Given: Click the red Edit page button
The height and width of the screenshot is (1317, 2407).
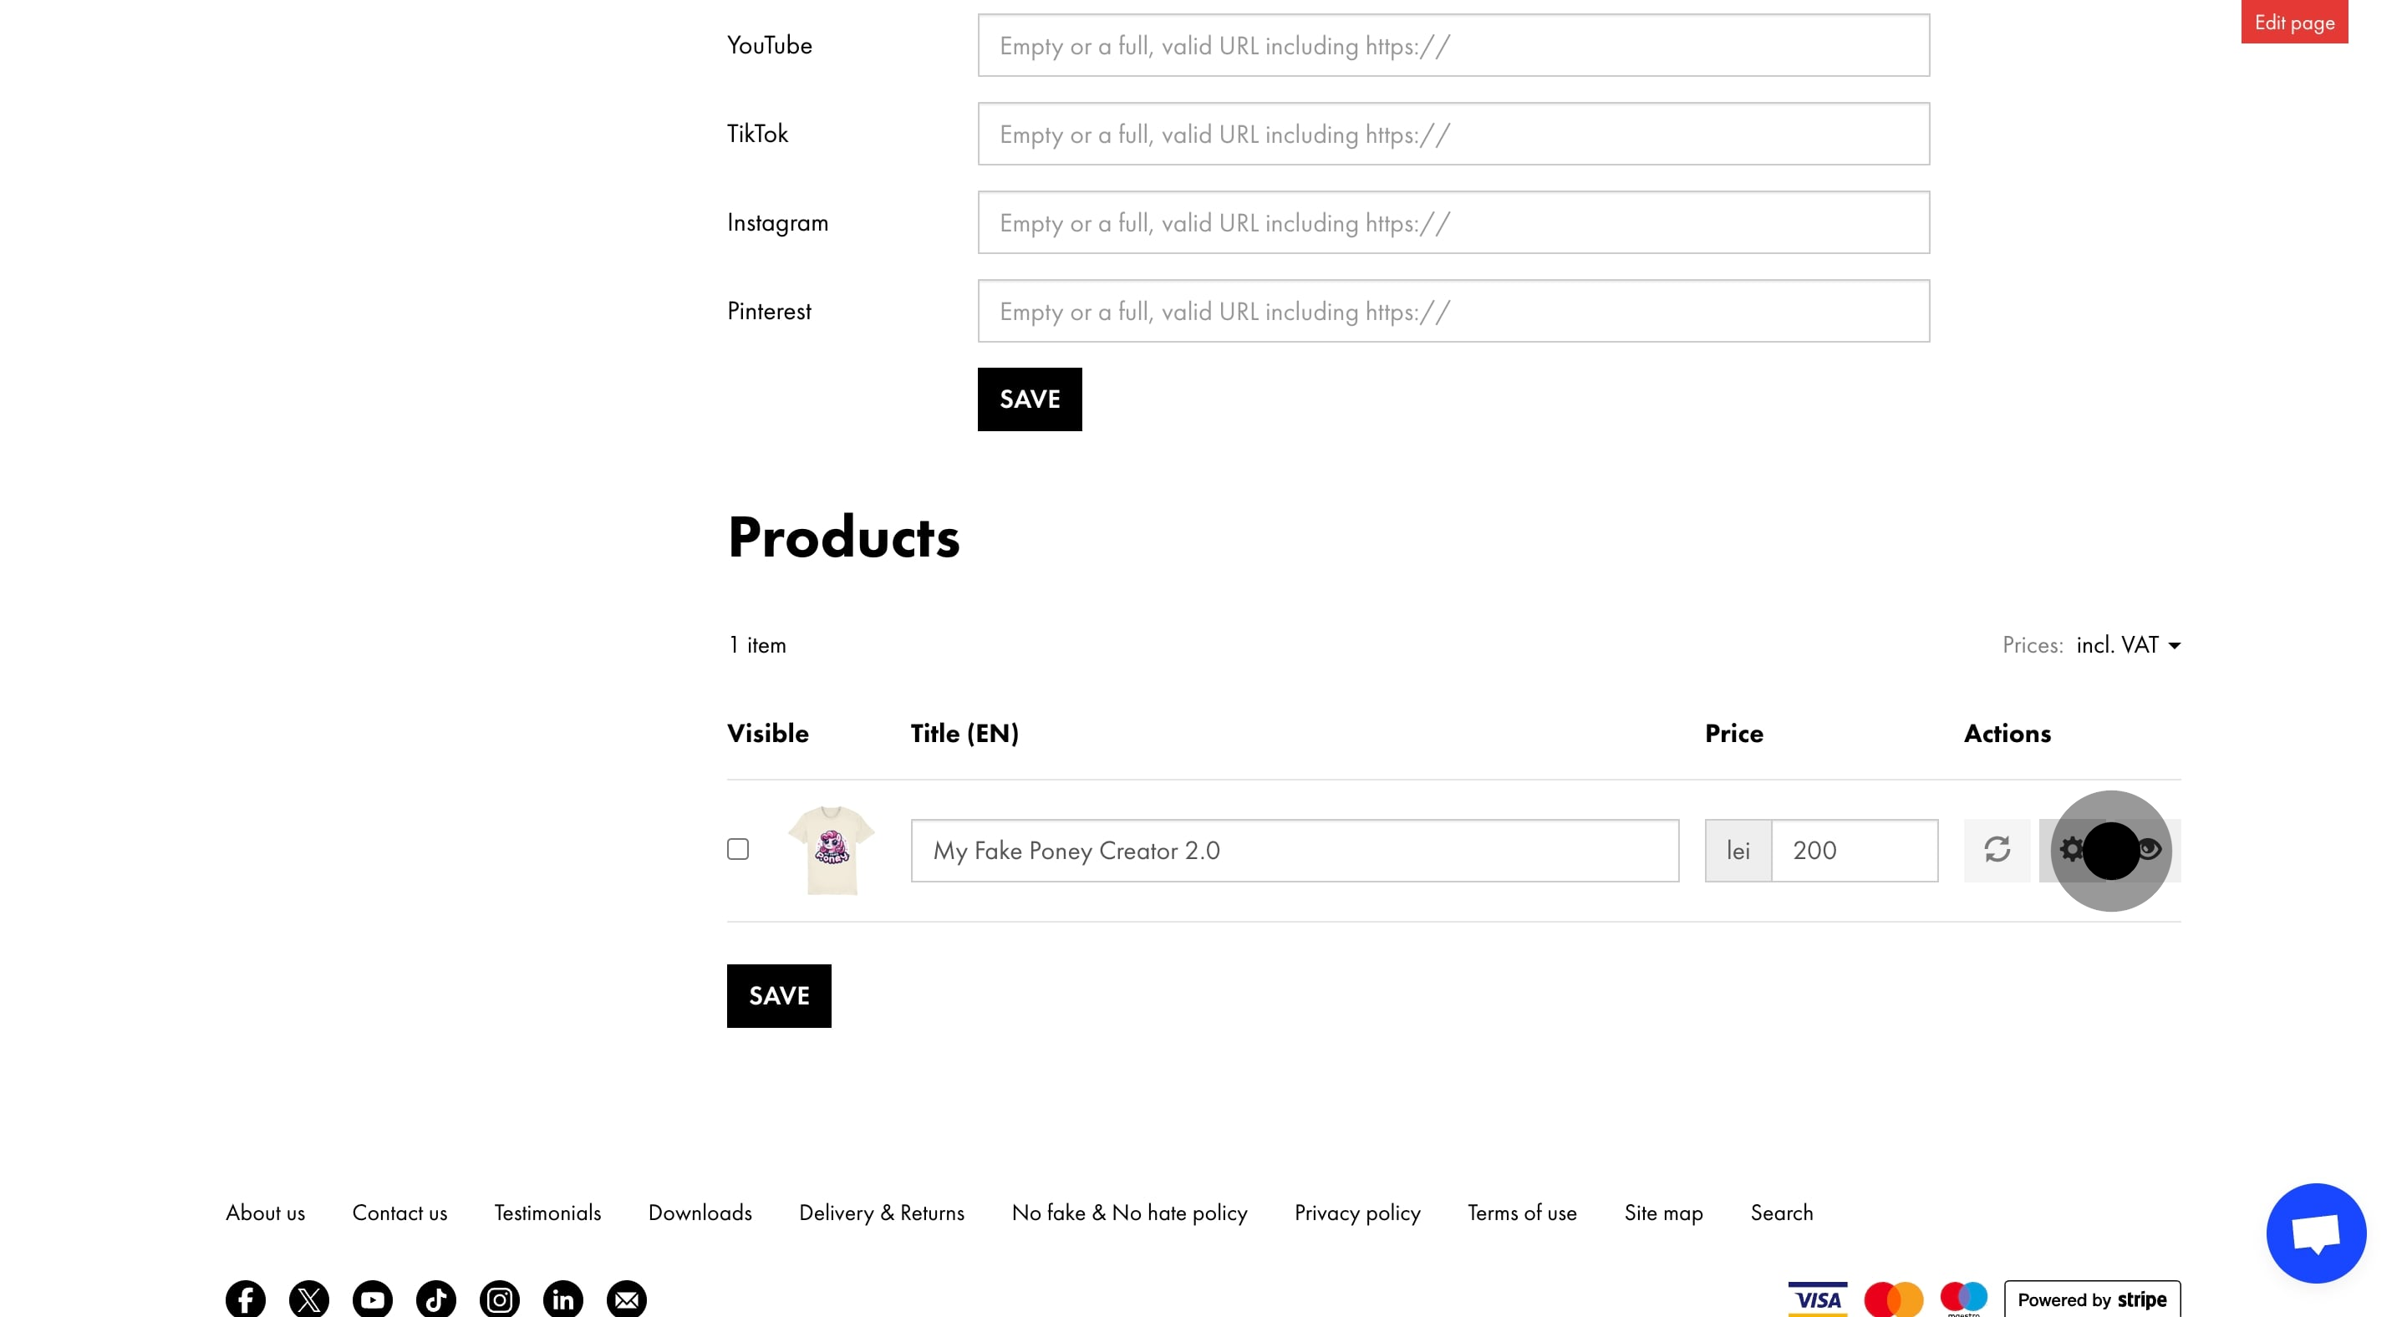Looking at the screenshot, I should coord(2294,22).
